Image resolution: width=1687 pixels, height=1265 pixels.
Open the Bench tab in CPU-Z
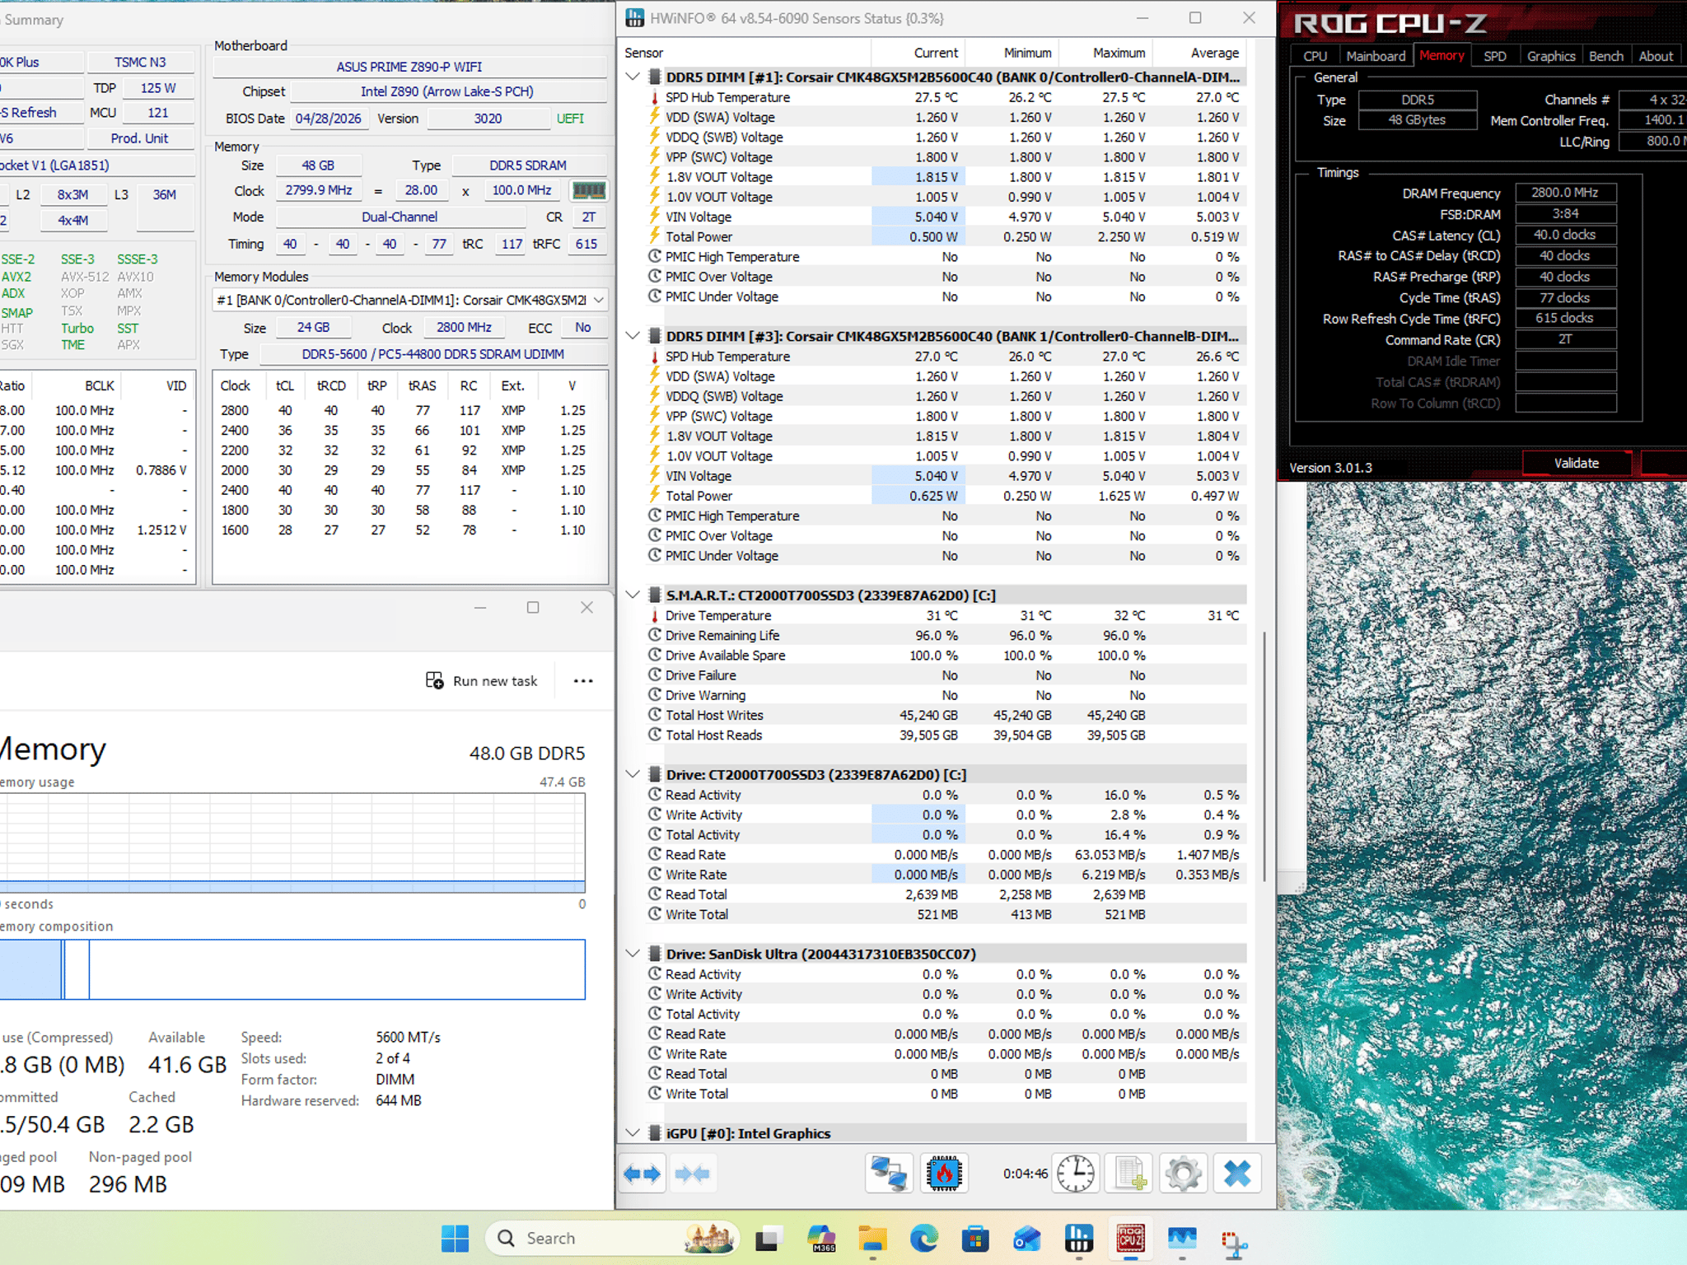(1605, 56)
